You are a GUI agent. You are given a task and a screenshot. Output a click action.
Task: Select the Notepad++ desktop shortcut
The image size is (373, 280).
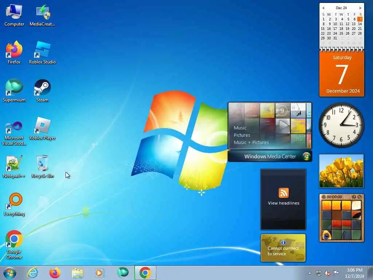14,167
